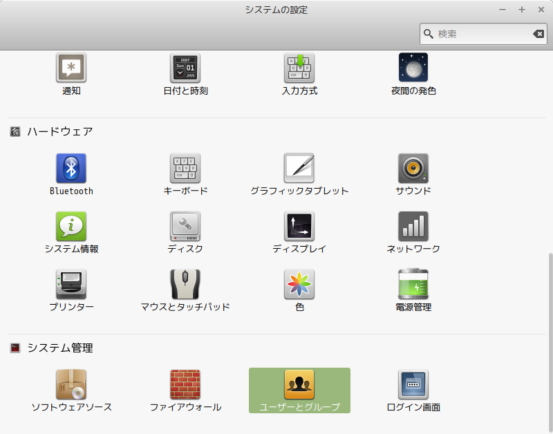The image size is (553, 434).
Task: Open Bluetooth settings
Action: pyautogui.click(x=71, y=175)
